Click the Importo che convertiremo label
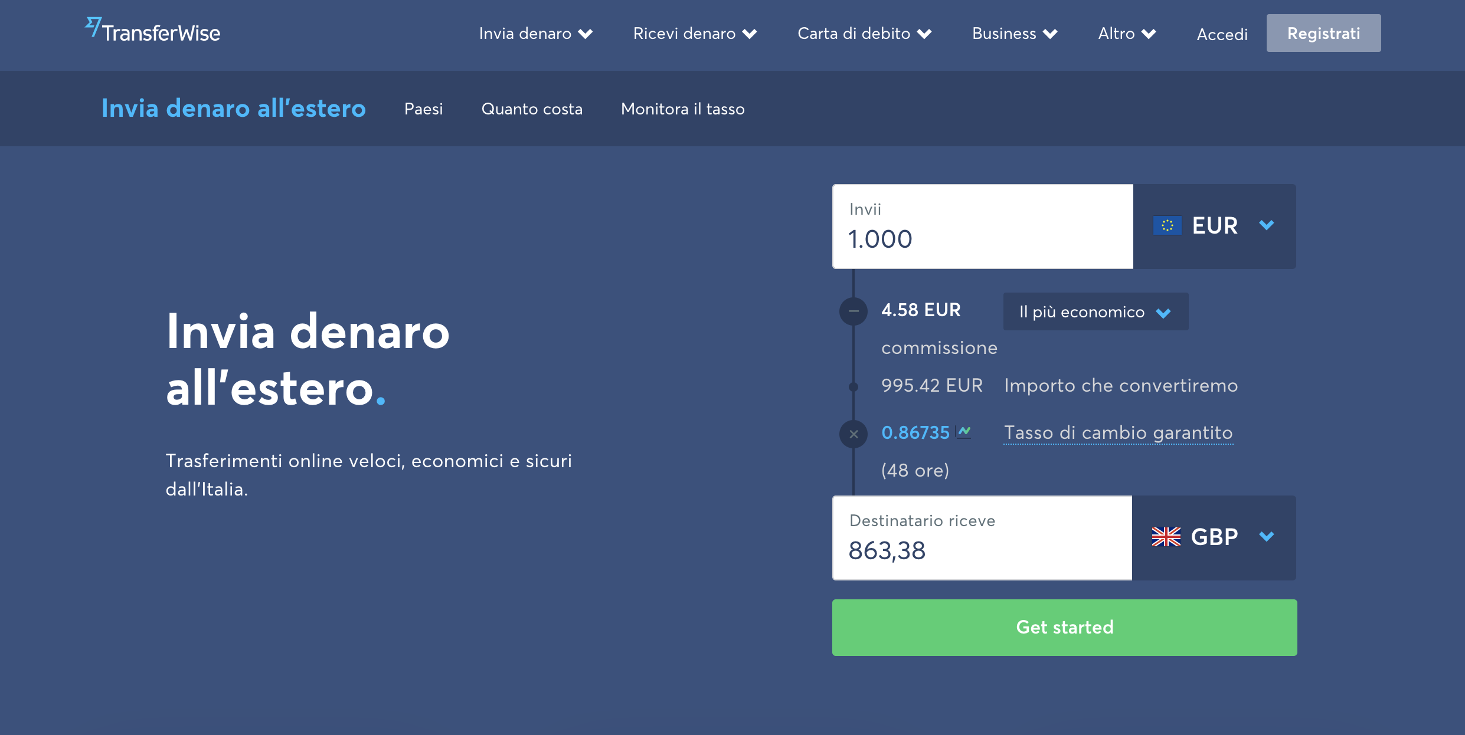This screenshot has width=1465, height=735. click(1121, 385)
